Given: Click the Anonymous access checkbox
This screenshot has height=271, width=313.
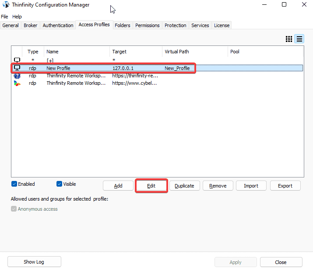Looking at the screenshot, I should point(14,209).
